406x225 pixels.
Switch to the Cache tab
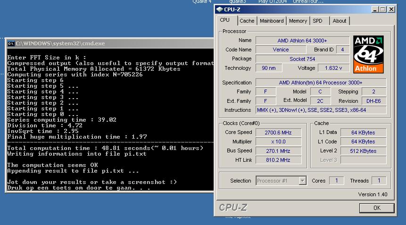click(x=247, y=21)
